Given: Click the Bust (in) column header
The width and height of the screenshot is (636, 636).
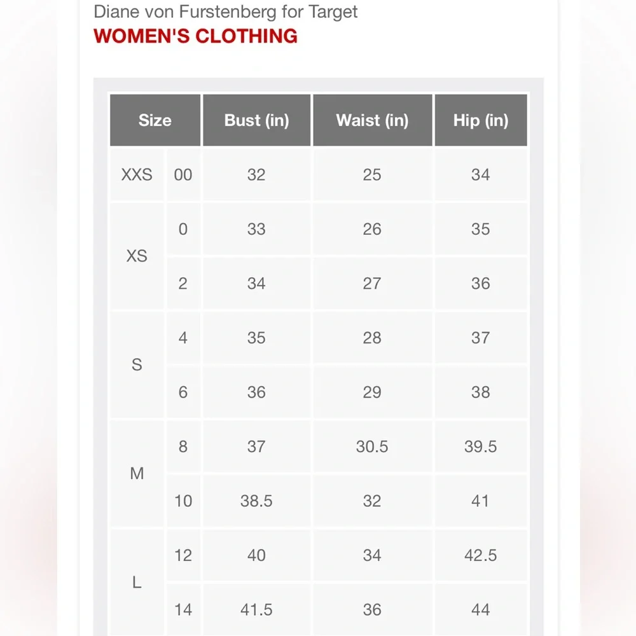Looking at the screenshot, I should point(256,120).
